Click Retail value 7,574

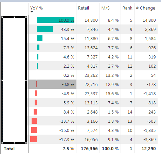(92, 131)
